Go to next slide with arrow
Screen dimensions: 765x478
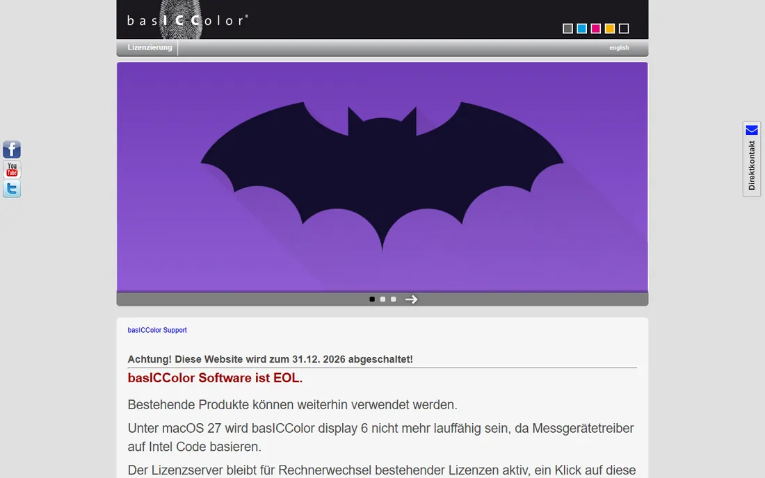(x=411, y=299)
